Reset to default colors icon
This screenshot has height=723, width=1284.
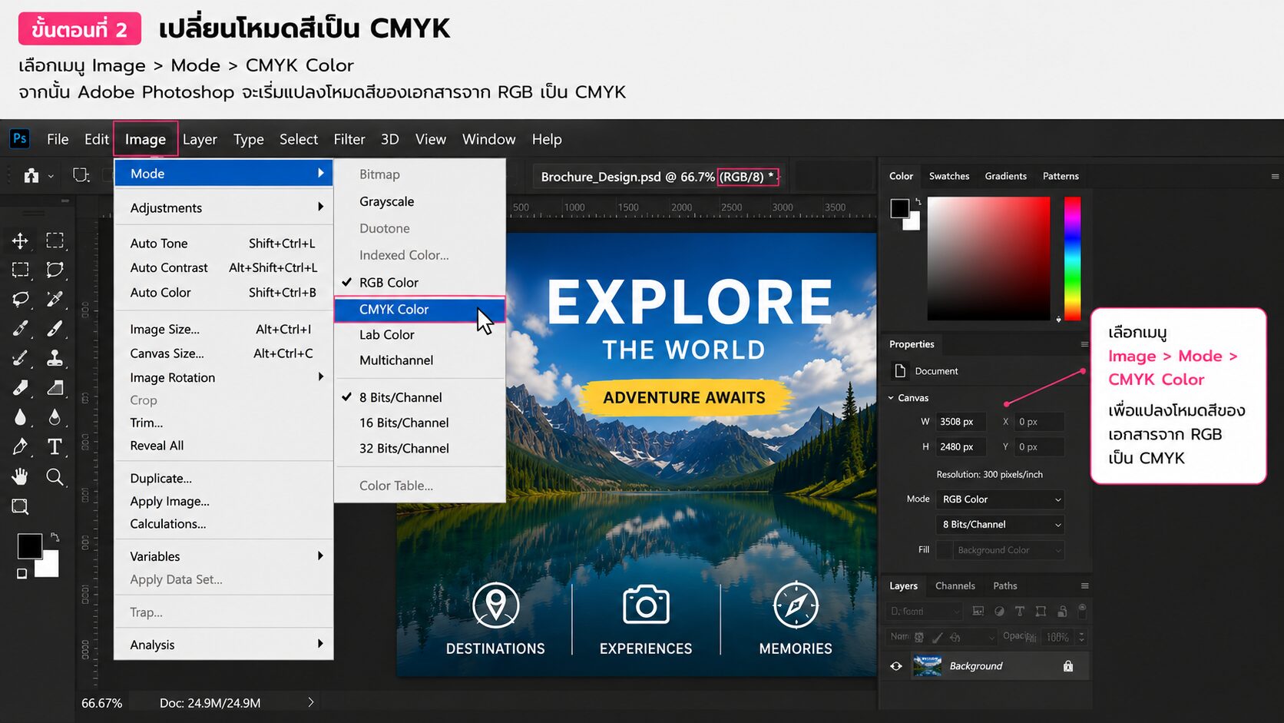click(x=22, y=573)
